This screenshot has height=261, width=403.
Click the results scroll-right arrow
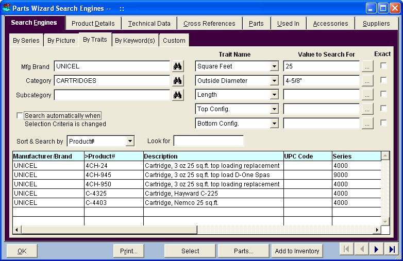(377, 230)
